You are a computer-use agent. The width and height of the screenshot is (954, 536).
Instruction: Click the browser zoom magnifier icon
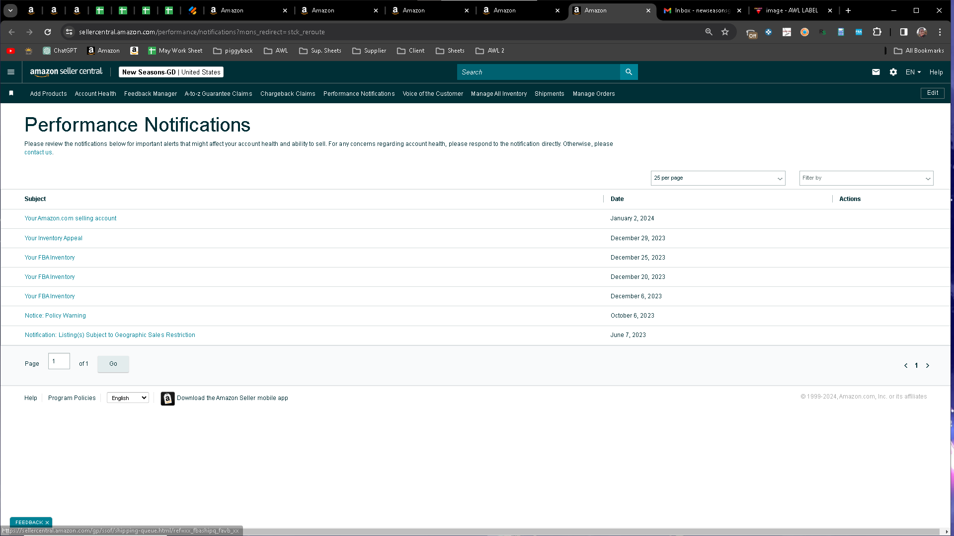[709, 32]
